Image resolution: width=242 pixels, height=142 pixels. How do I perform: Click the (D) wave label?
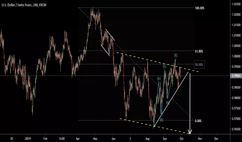(168, 102)
